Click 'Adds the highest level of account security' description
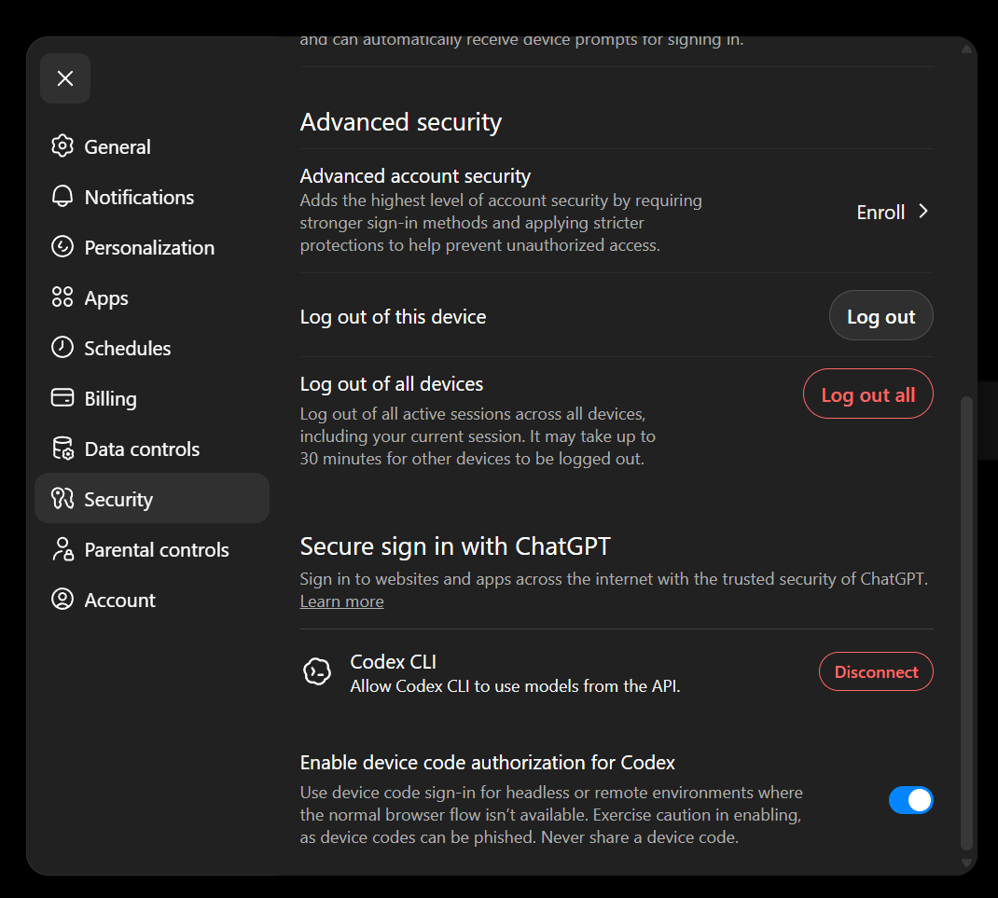Screen dimensions: 998x898 (501, 223)
